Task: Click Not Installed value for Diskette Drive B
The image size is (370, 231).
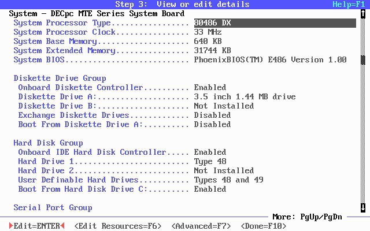Action: point(224,106)
